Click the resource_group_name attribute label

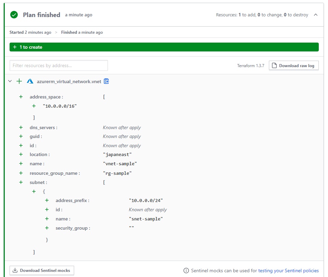click(55, 173)
